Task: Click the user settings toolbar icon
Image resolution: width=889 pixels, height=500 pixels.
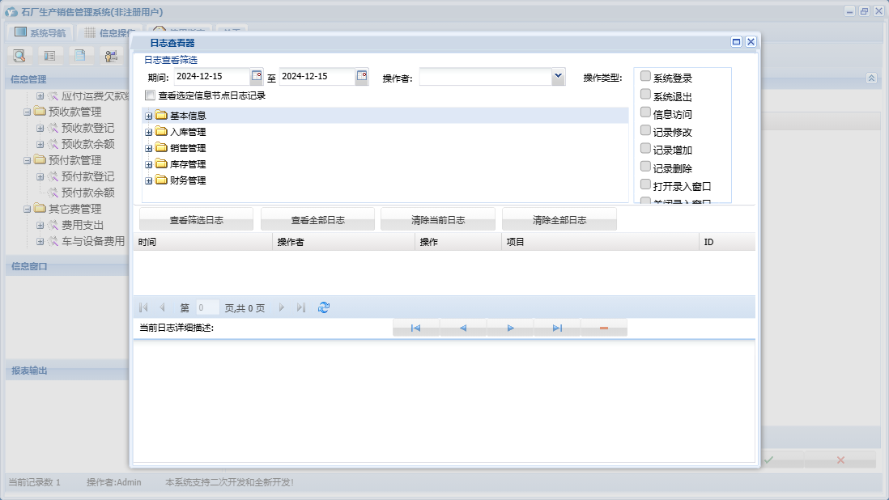Action: (x=111, y=56)
